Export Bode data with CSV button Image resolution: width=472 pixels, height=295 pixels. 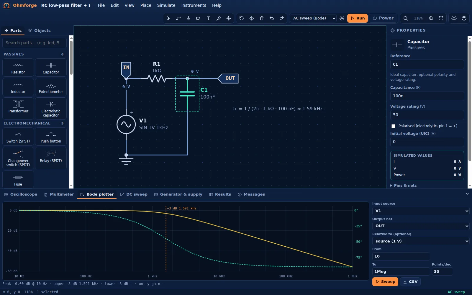[410, 282]
